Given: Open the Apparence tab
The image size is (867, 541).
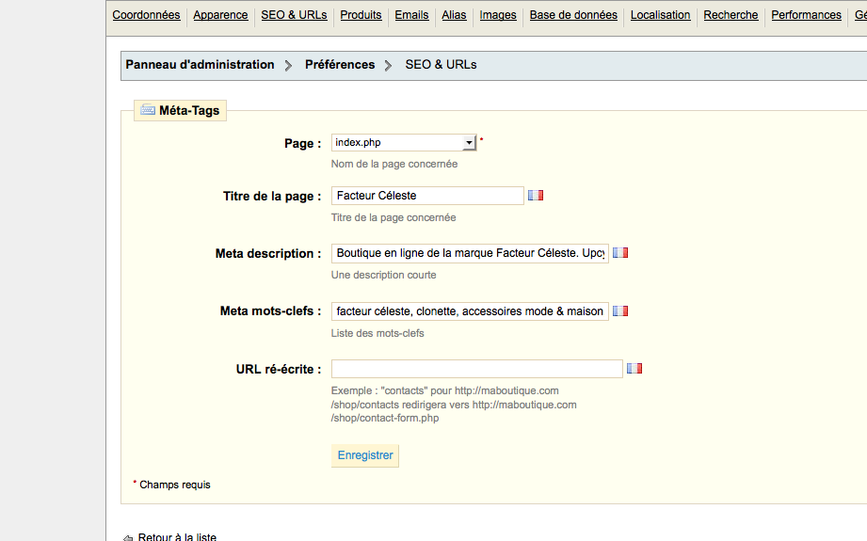Looking at the screenshot, I should click(x=220, y=15).
